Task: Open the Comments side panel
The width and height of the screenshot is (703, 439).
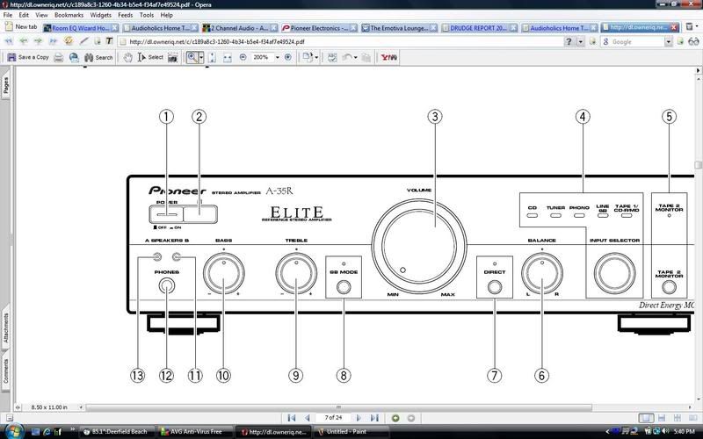Action: (5, 371)
